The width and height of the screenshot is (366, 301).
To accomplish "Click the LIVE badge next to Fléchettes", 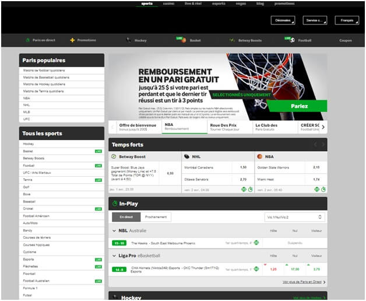I will 98,267.
